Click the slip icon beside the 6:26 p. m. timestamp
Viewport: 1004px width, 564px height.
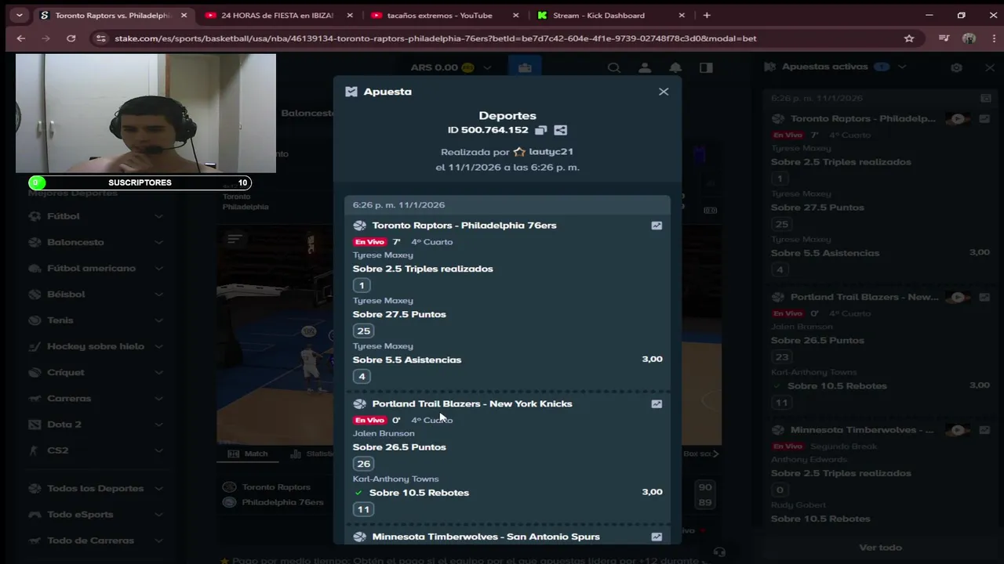985,98
